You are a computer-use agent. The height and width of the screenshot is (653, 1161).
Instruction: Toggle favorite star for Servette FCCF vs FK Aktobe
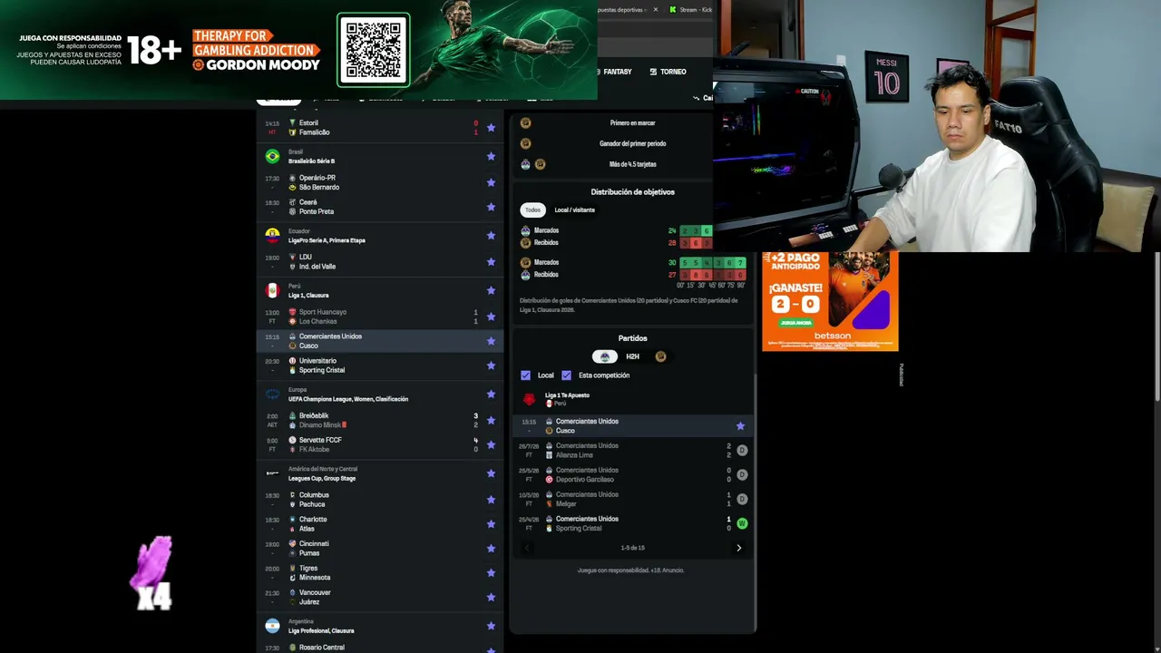pyautogui.click(x=491, y=444)
